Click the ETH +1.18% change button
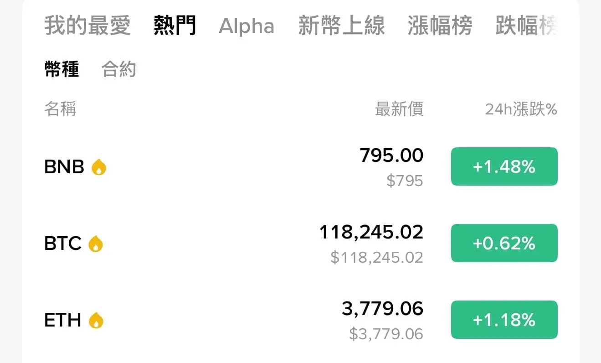The height and width of the screenshot is (363, 601). pos(504,320)
